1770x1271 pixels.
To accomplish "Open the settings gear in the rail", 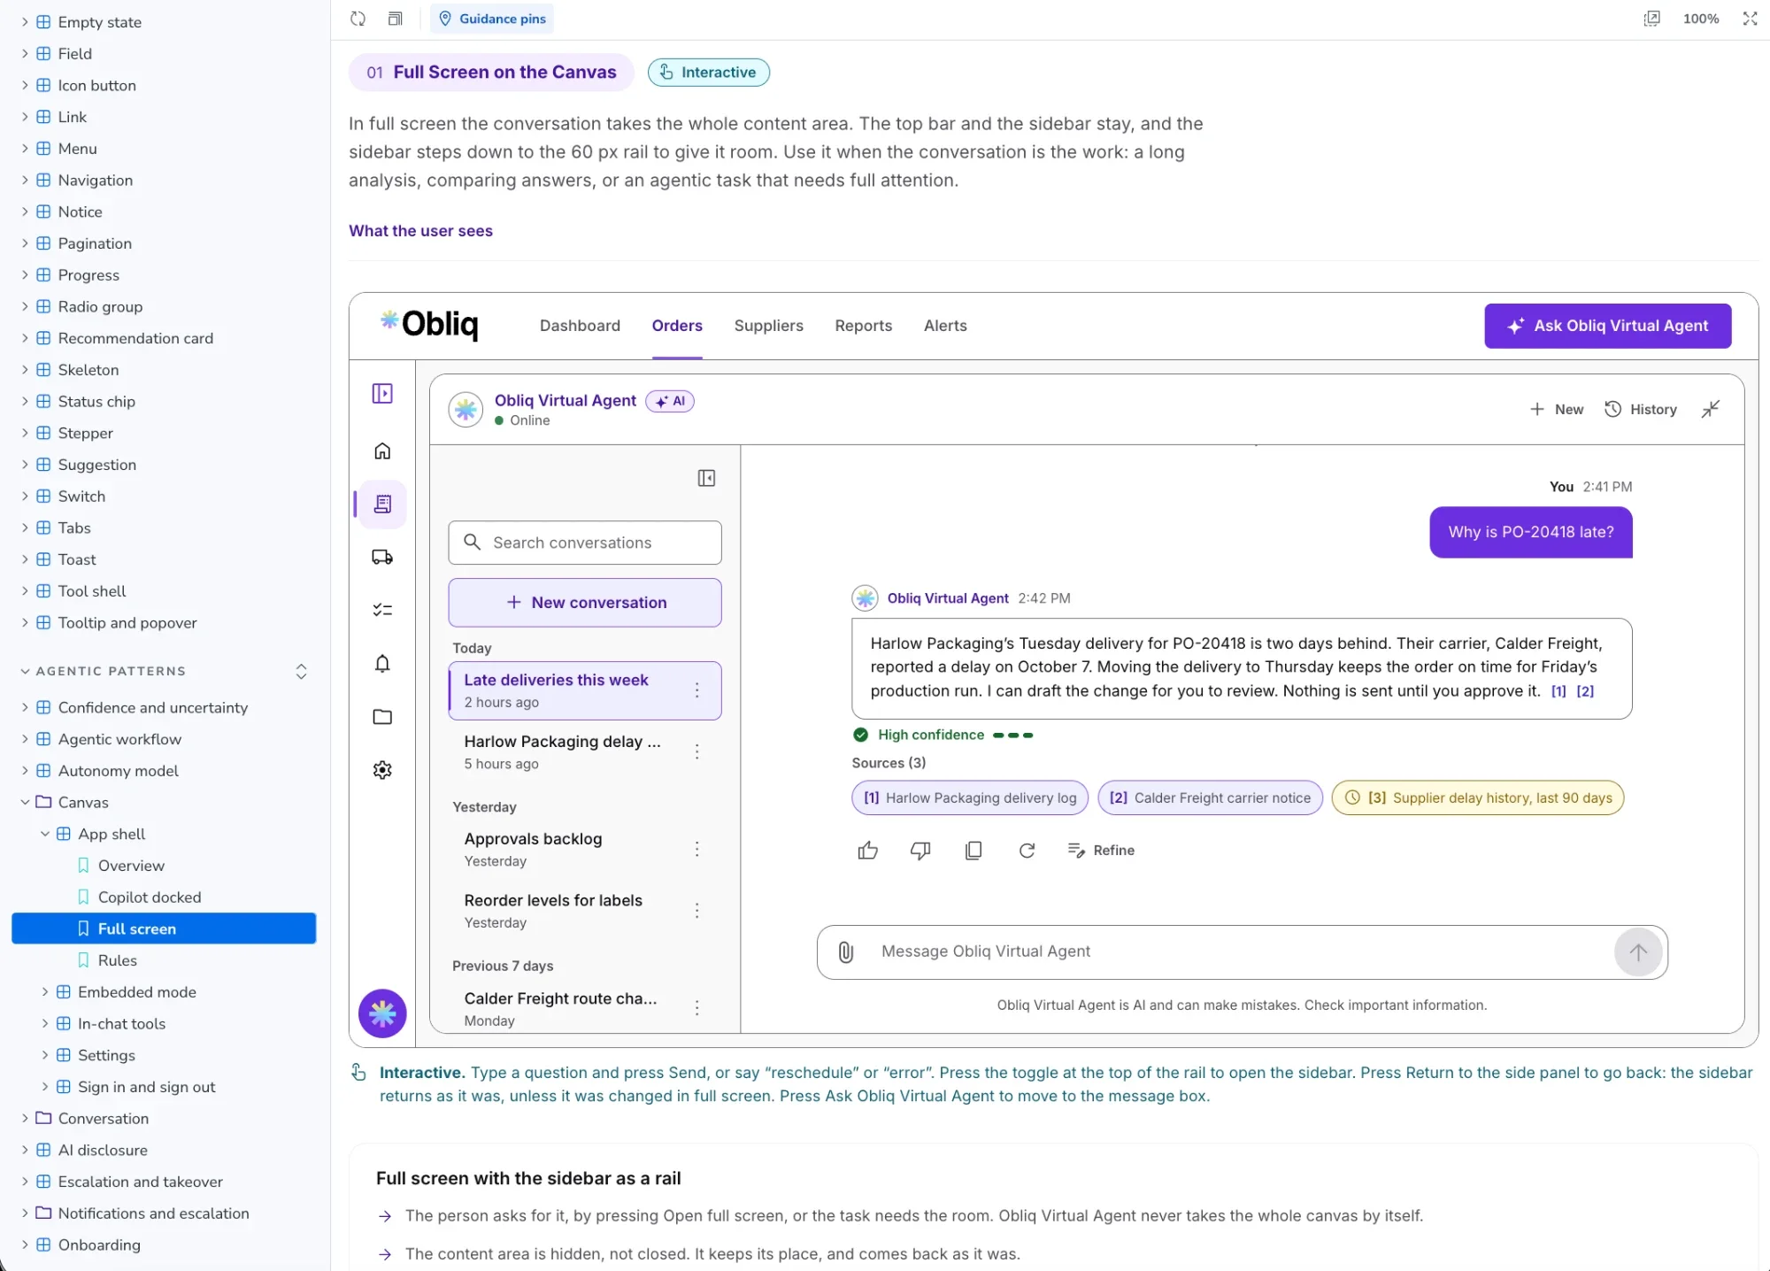I will tap(382, 770).
